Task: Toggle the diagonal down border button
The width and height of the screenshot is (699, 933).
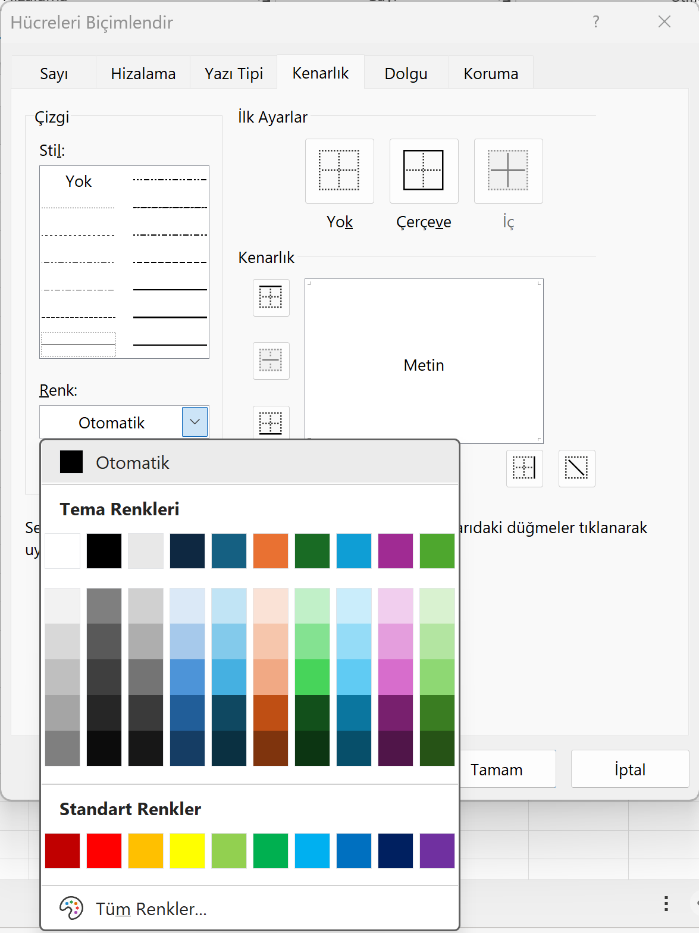Action: (576, 468)
